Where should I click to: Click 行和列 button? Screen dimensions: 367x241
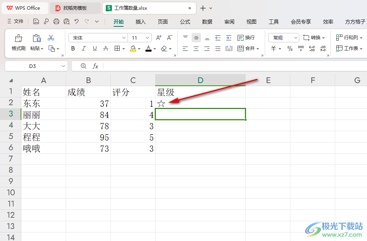coord(349,38)
